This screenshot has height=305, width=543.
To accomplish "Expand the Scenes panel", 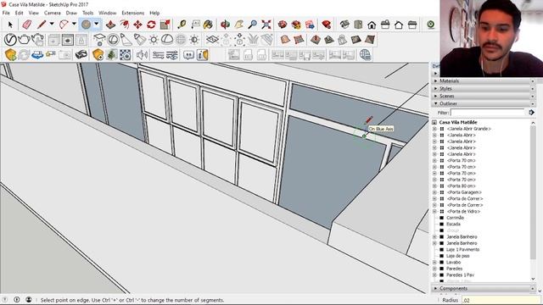I will tap(435, 96).
